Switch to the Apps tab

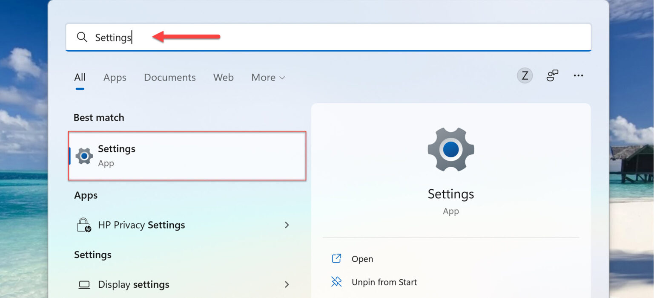(114, 78)
